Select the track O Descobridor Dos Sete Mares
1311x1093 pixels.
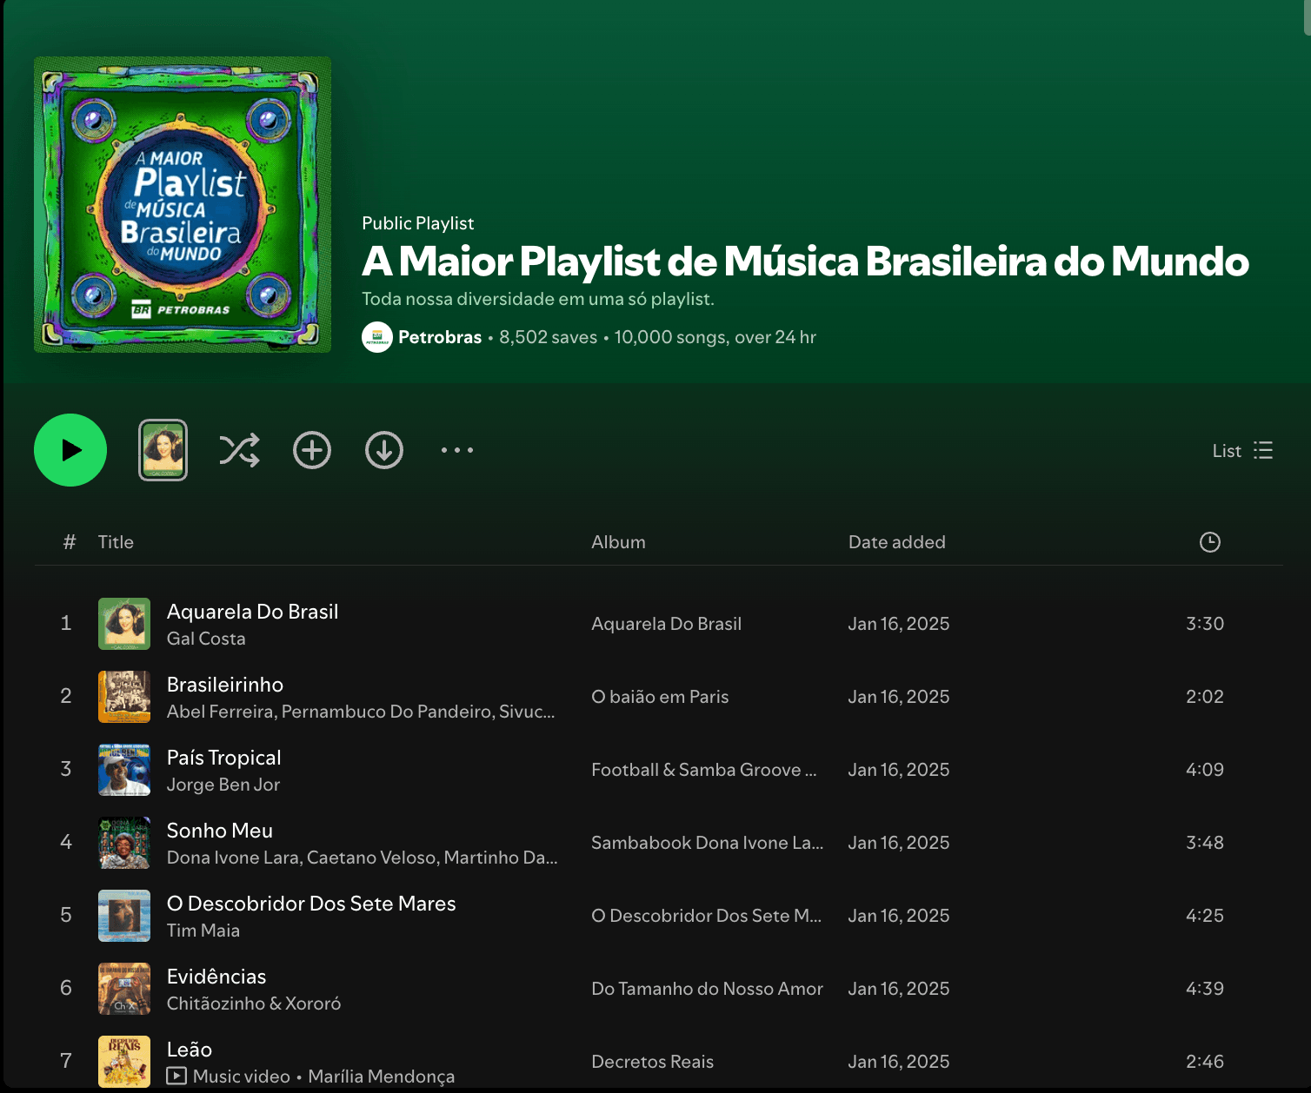point(311,904)
